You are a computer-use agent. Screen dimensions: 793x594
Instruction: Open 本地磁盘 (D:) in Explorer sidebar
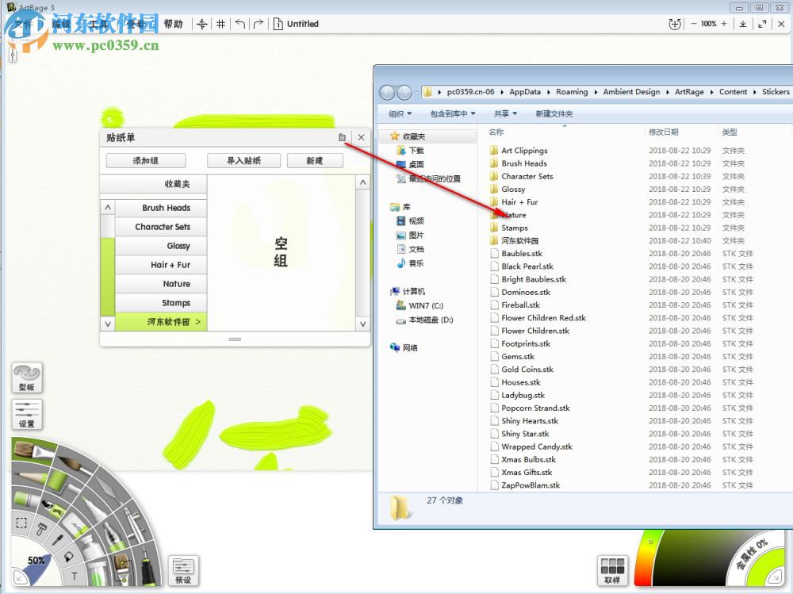431,320
